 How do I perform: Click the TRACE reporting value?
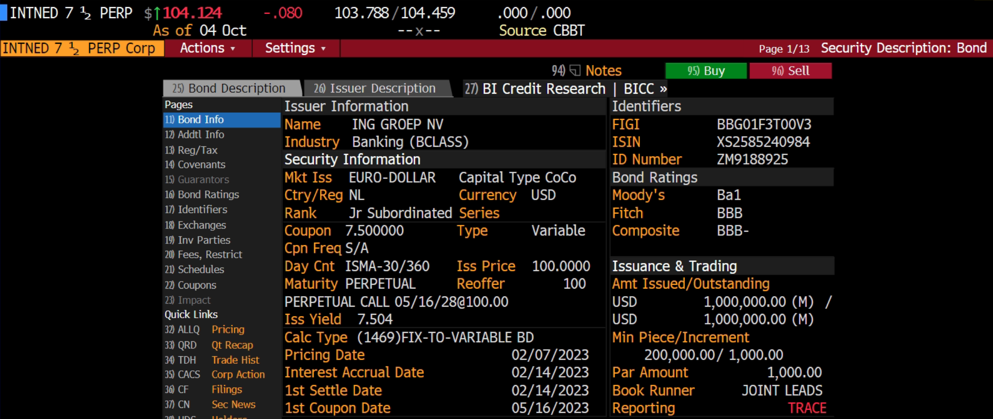(x=807, y=408)
